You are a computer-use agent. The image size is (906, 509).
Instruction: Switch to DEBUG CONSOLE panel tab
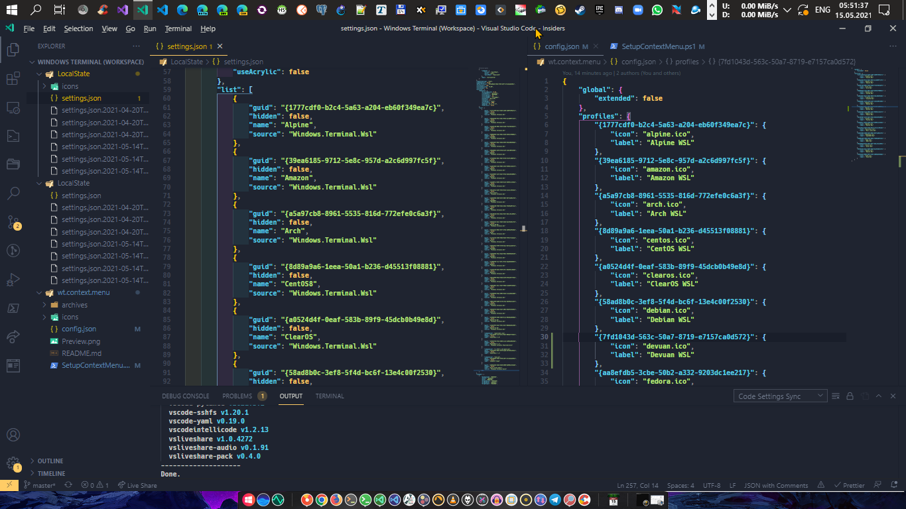pos(186,396)
